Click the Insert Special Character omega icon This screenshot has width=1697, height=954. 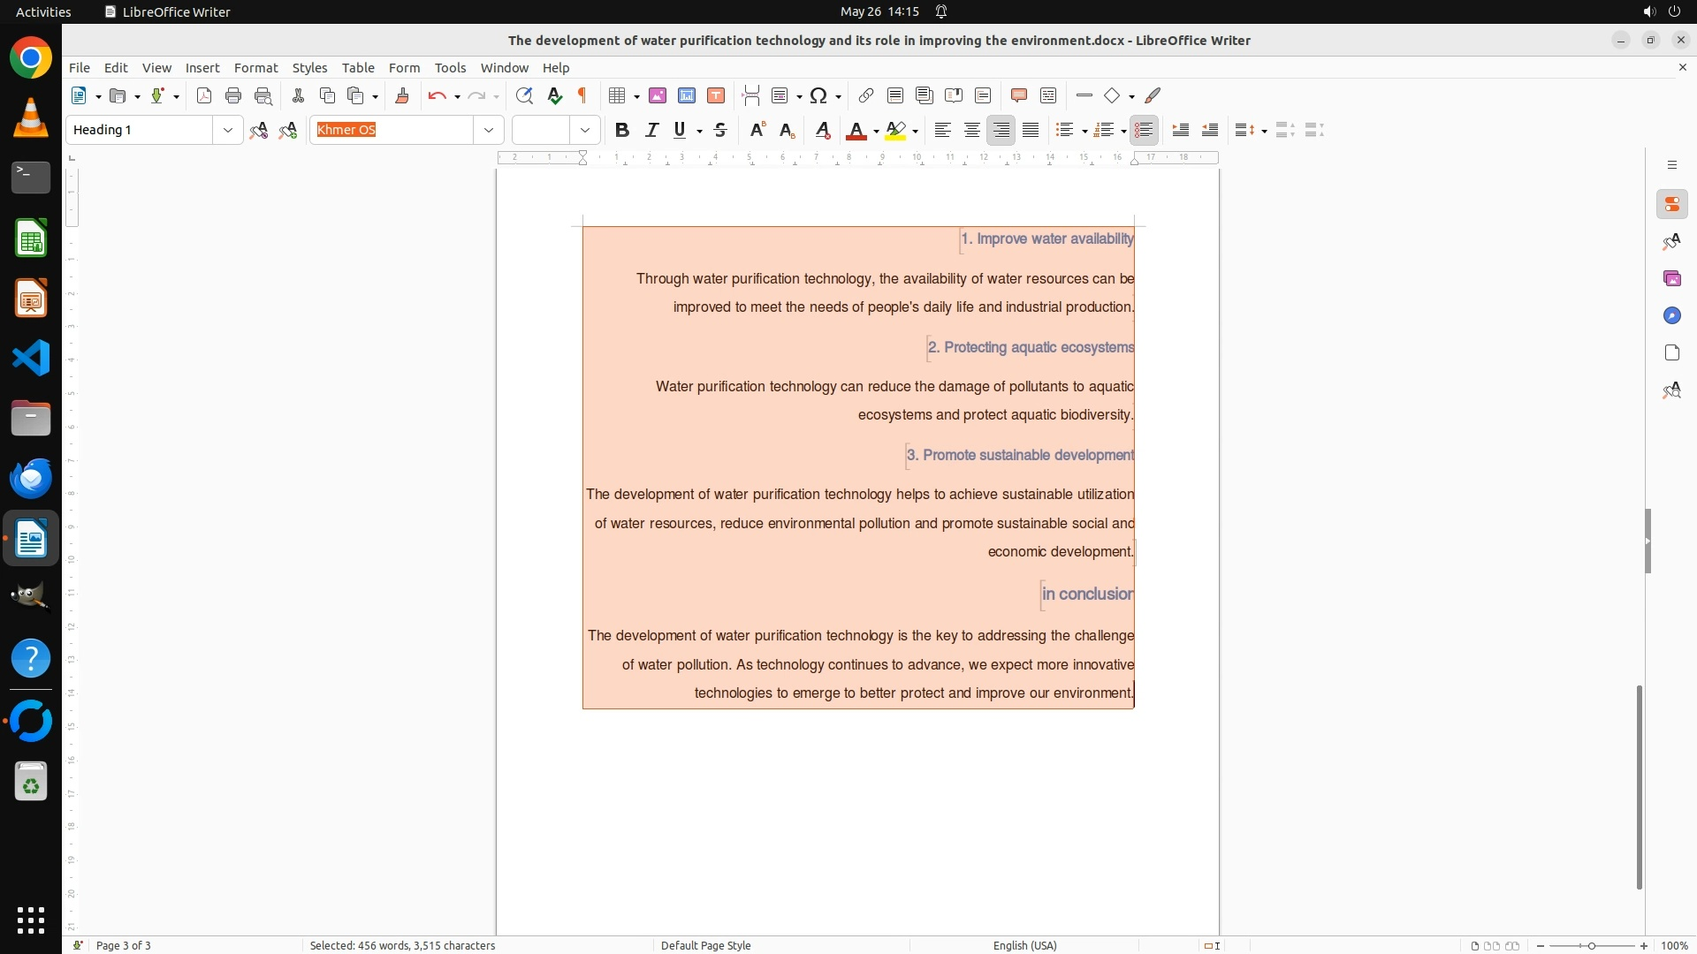(x=818, y=95)
